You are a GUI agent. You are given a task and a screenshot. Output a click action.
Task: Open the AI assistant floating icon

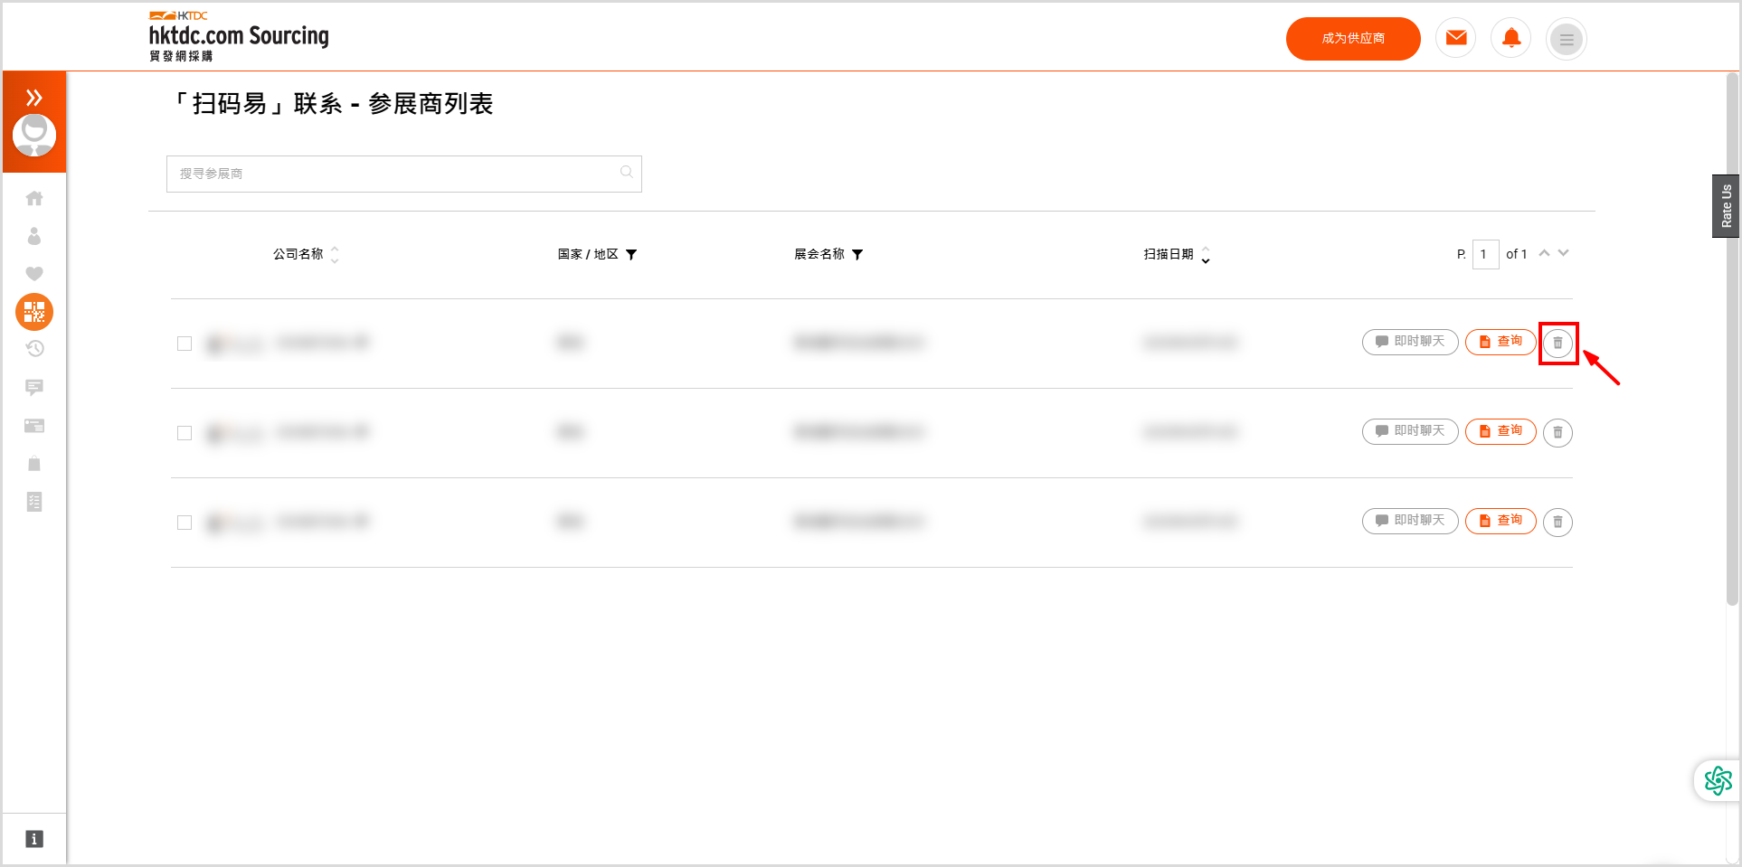[x=1718, y=779]
